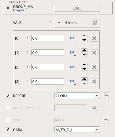Click the VALE label
The height and width of the screenshot is (137, 115).
click(x=17, y=23)
